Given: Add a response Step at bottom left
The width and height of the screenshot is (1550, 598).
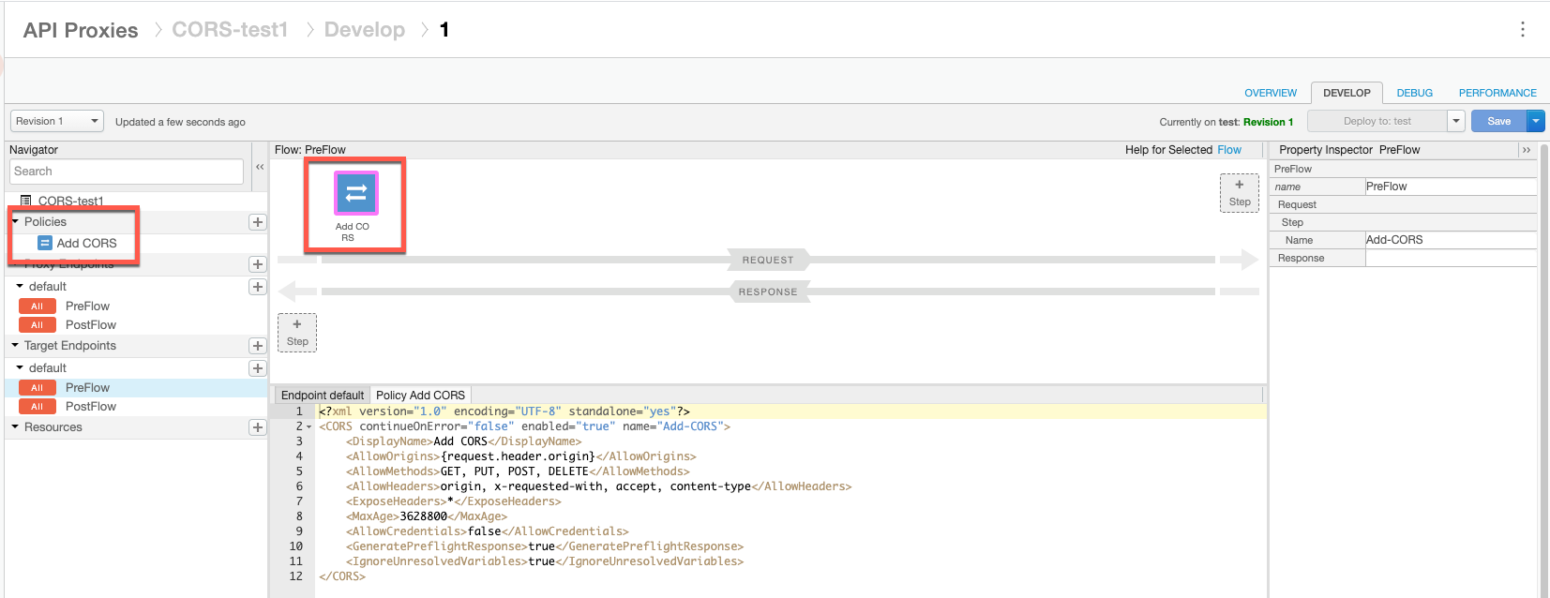Looking at the screenshot, I should point(297,332).
